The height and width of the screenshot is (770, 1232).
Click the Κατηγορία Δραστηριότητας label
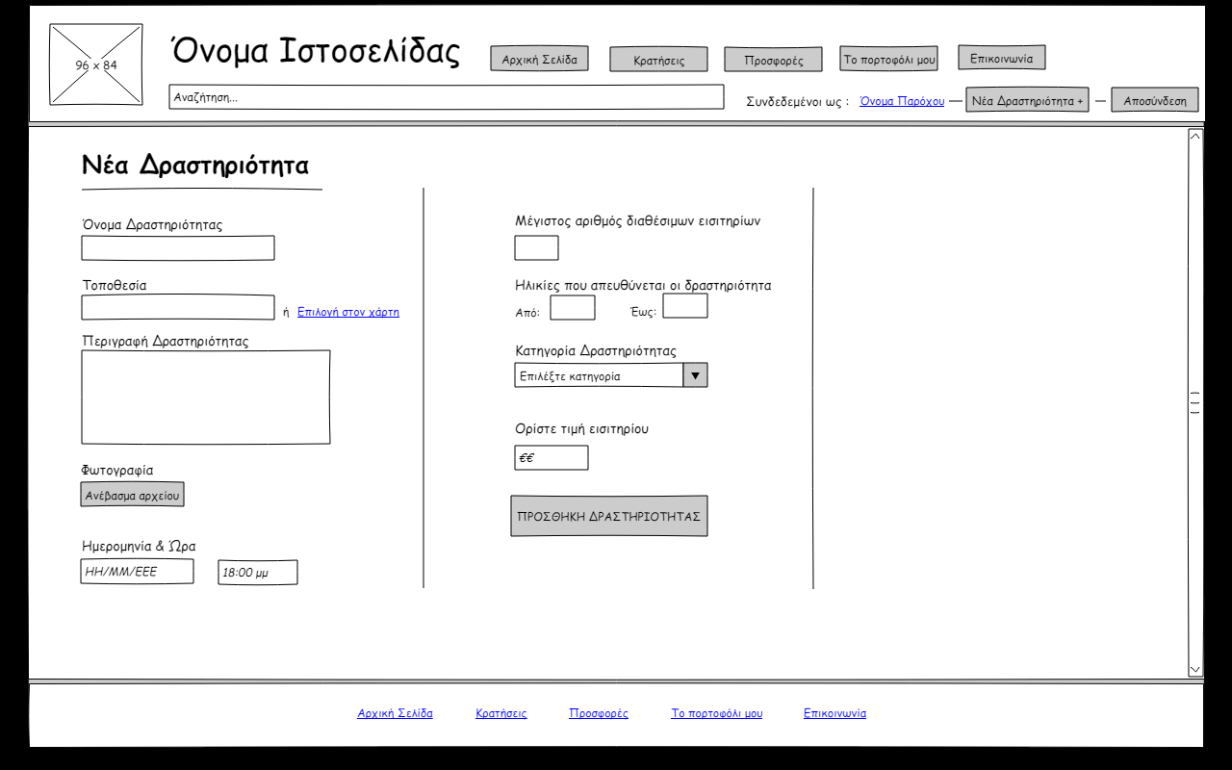pos(596,350)
